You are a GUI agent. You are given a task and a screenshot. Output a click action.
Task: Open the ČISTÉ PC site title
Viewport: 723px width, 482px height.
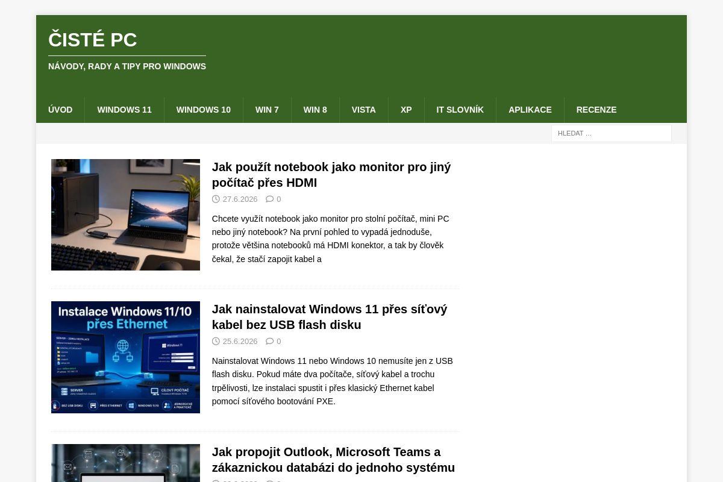93,40
